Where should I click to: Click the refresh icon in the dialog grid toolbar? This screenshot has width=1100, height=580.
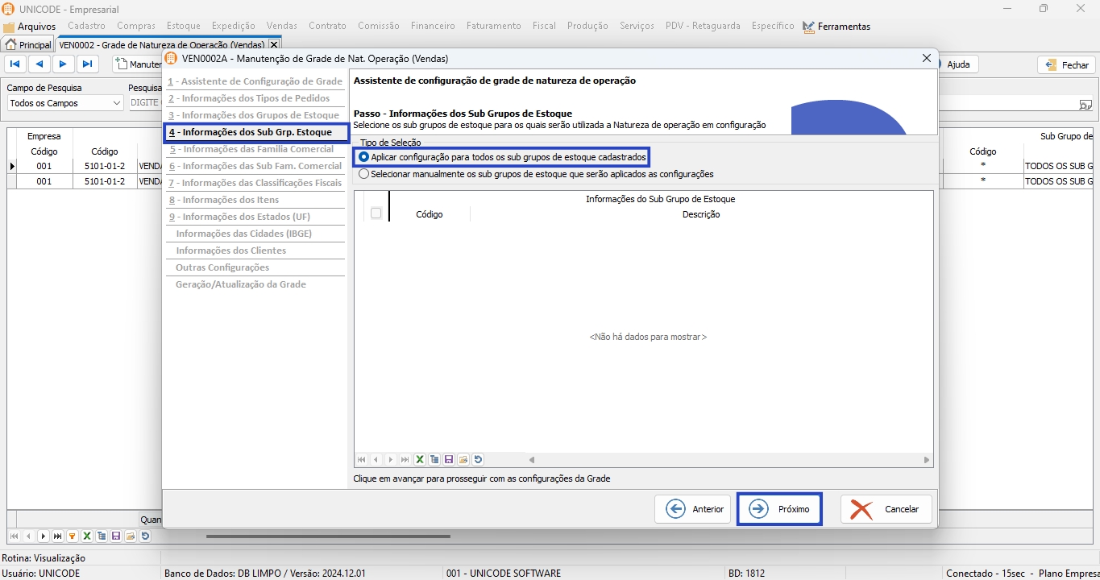click(478, 460)
